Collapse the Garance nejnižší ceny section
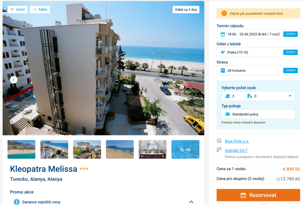Image resolution: width=303 pixels, height=205 pixels. [x=191, y=202]
